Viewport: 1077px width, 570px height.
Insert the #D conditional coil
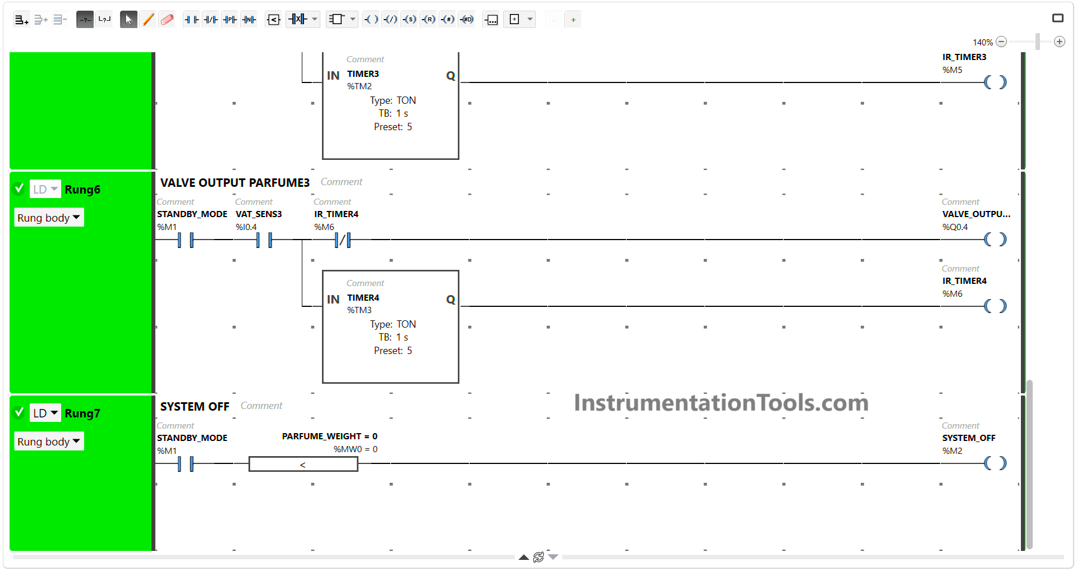pos(467,20)
